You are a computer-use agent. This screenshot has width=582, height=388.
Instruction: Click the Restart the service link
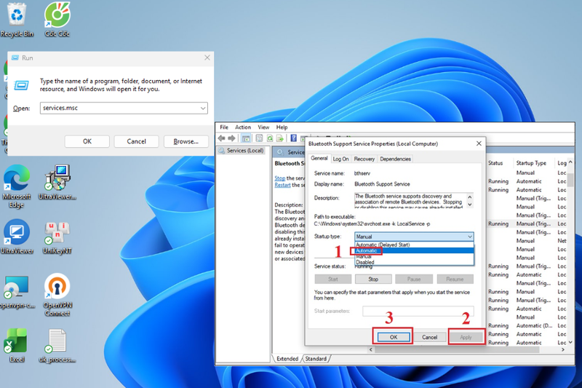282,185
